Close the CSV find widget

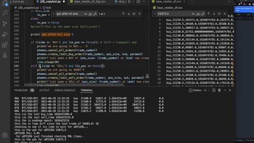click(x=225, y=14)
